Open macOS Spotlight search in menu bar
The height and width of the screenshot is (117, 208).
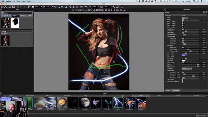(198, 1)
